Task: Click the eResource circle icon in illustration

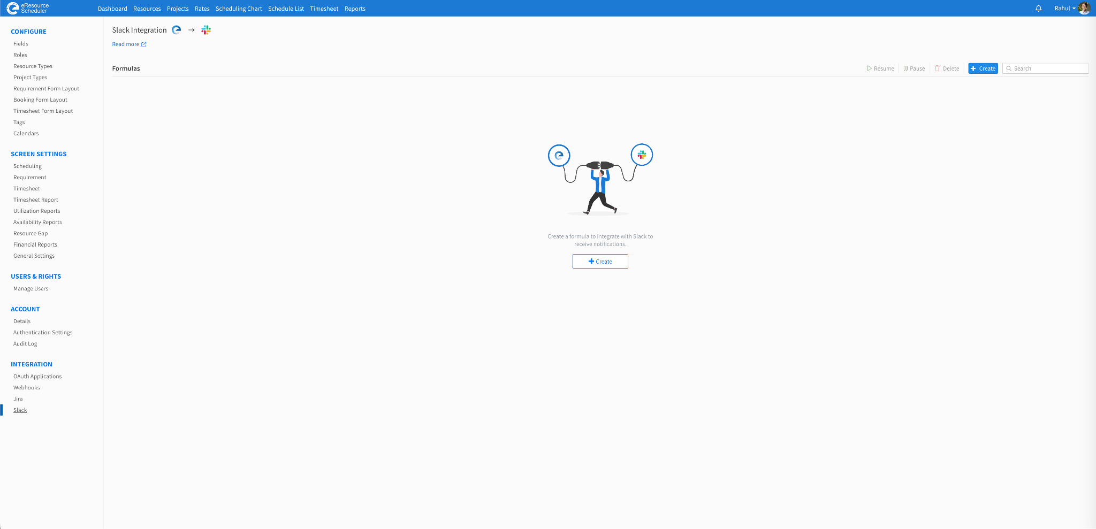Action: pos(559,156)
